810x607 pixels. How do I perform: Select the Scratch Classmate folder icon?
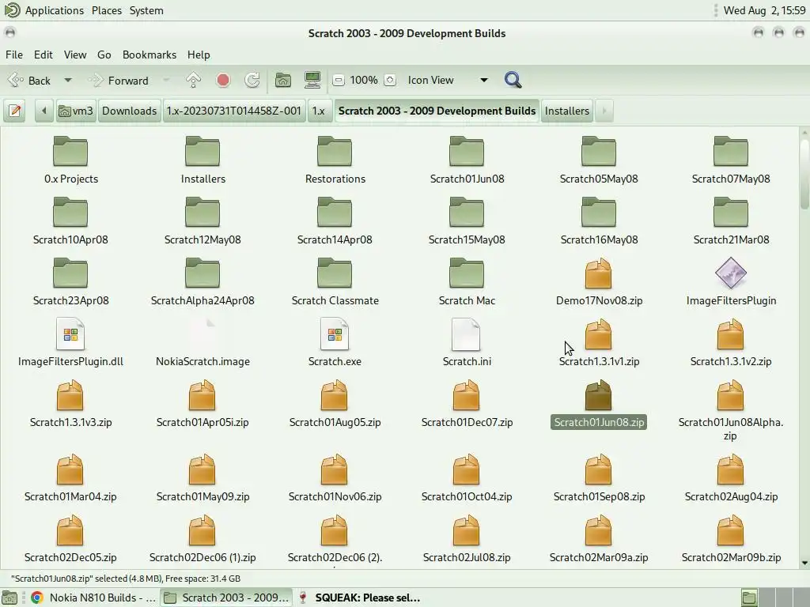(x=335, y=273)
